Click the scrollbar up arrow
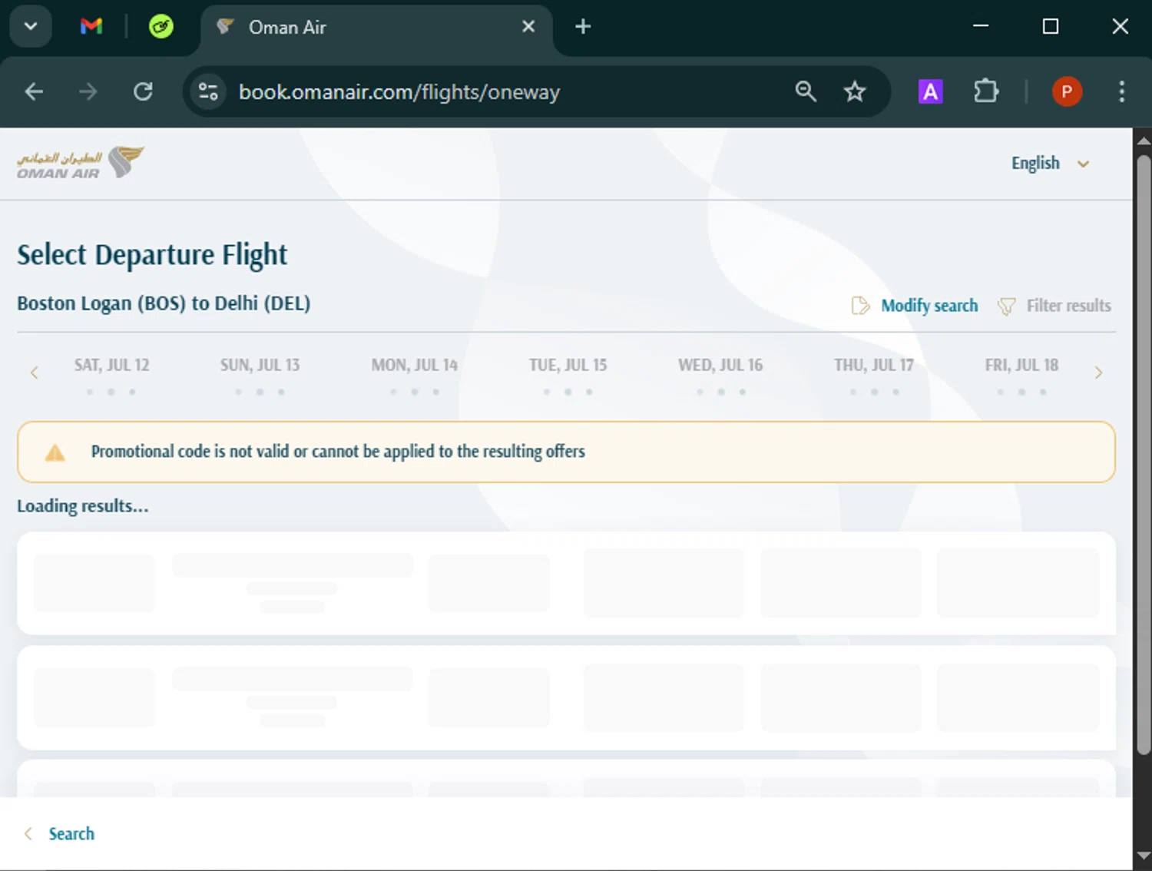1152x871 pixels. [1144, 141]
